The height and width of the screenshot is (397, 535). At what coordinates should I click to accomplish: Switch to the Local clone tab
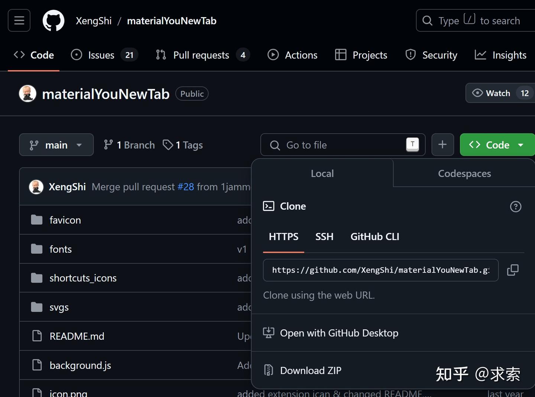pos(322,173)
